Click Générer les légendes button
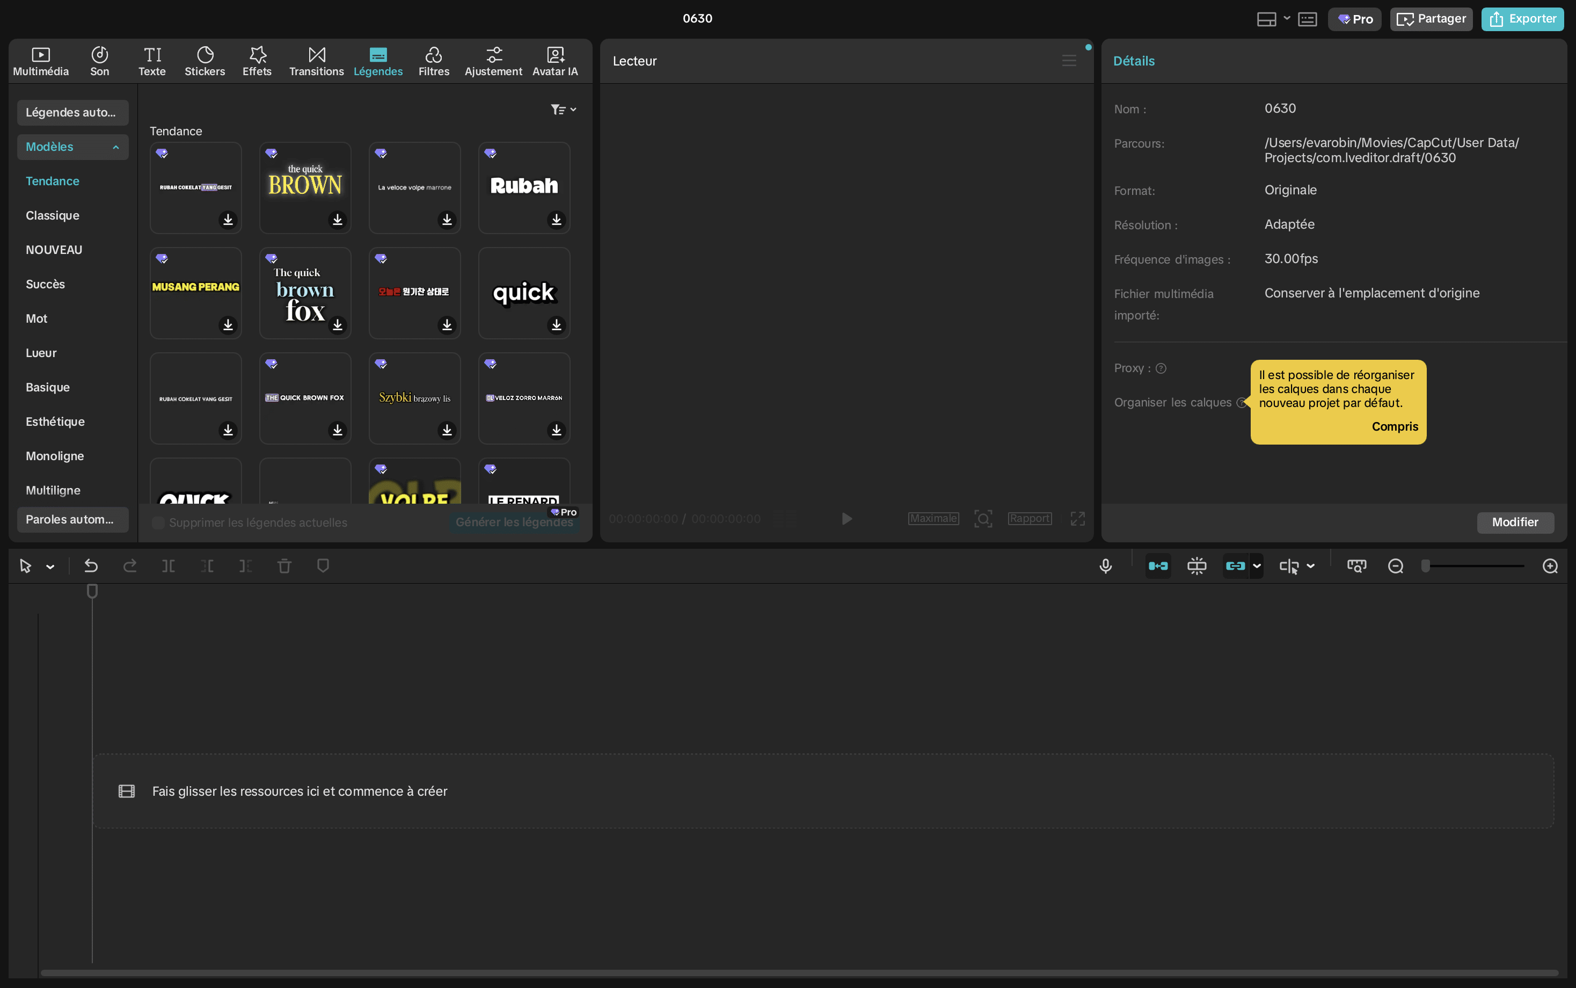The height and width of the screenshot is (988, 1576). [514, 522]
